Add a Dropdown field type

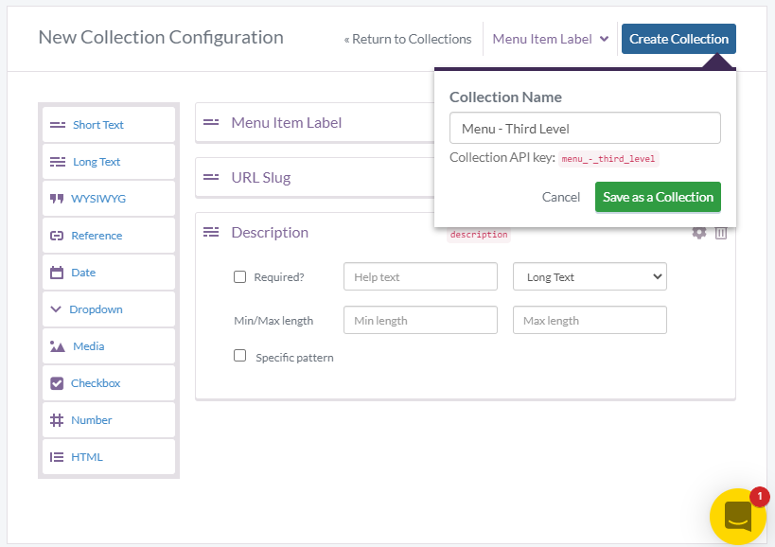click(109, 309)
